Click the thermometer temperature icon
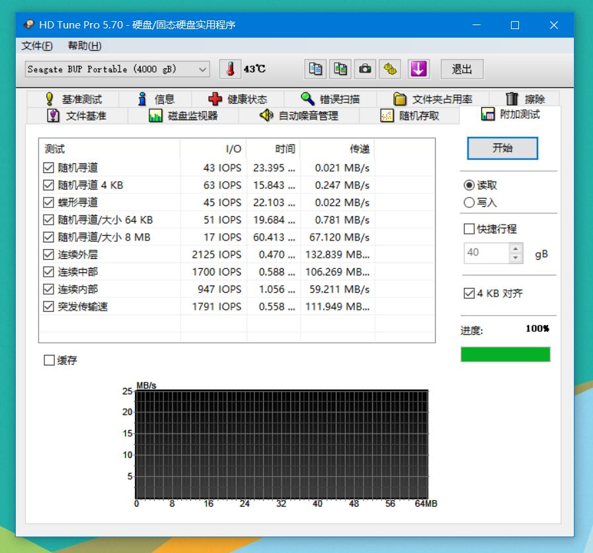The image size is (593, 553). tap(230, 69)
